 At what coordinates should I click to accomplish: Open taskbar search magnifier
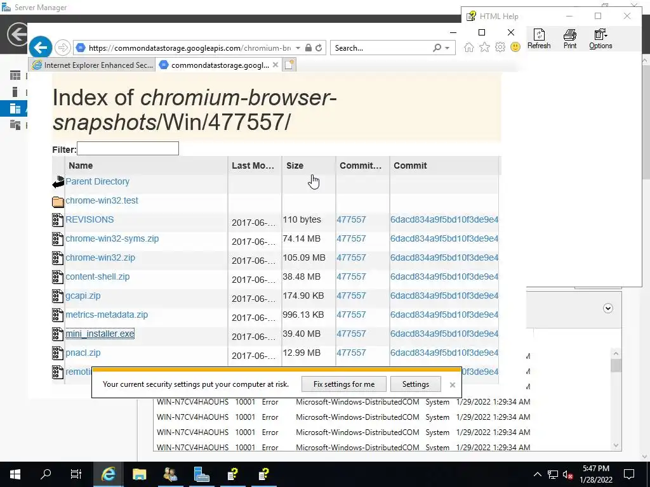46,474
